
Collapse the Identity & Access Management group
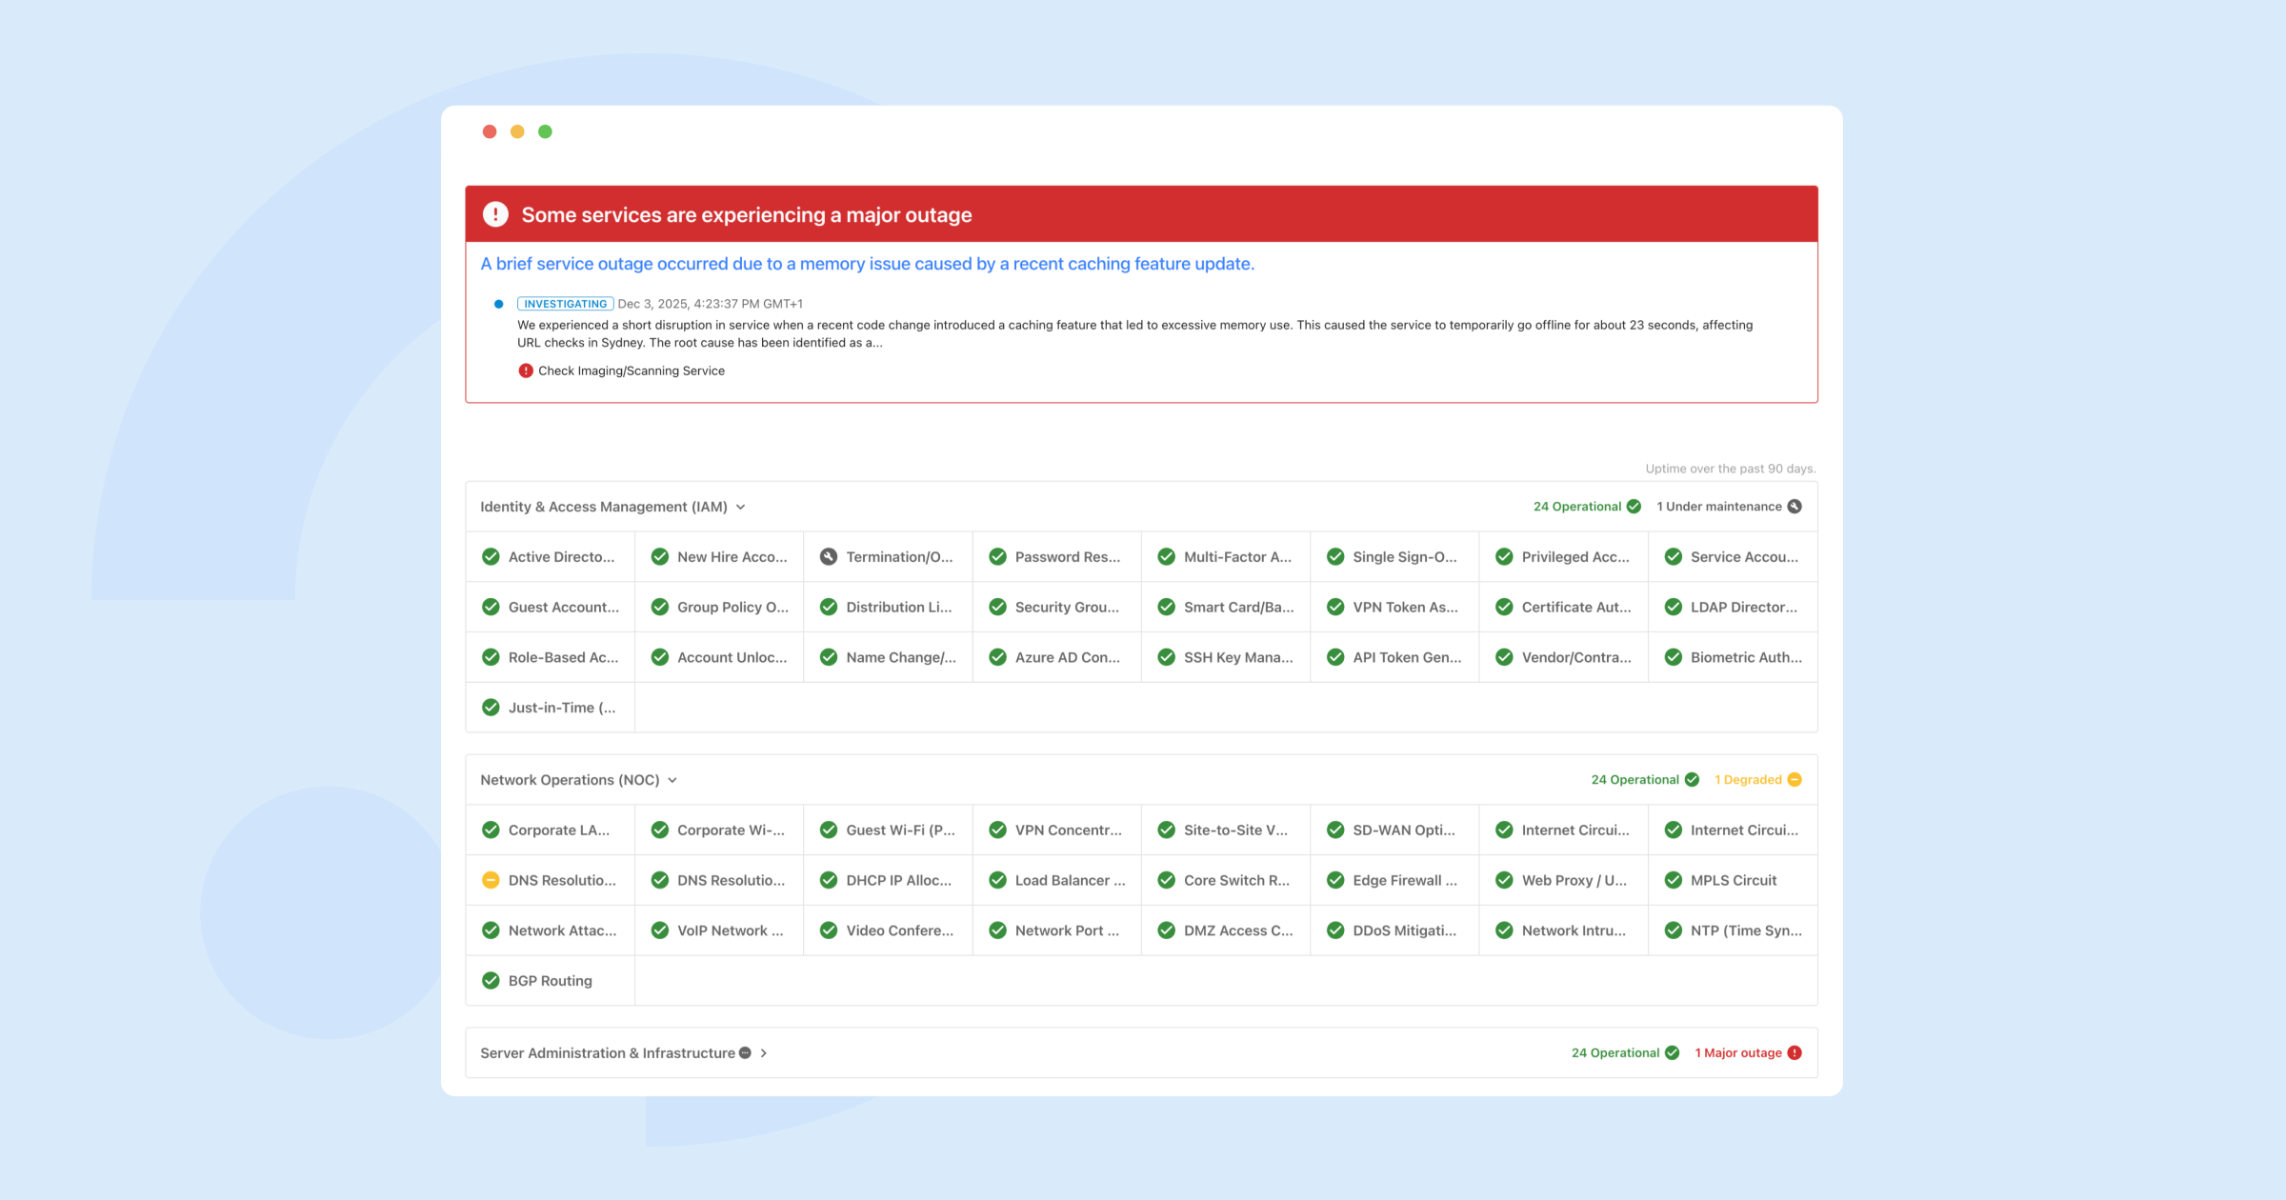coord(741,508)
